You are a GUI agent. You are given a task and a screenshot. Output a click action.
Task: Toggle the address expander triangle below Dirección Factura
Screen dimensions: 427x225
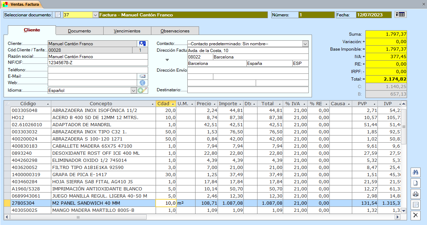coord(166,60)
